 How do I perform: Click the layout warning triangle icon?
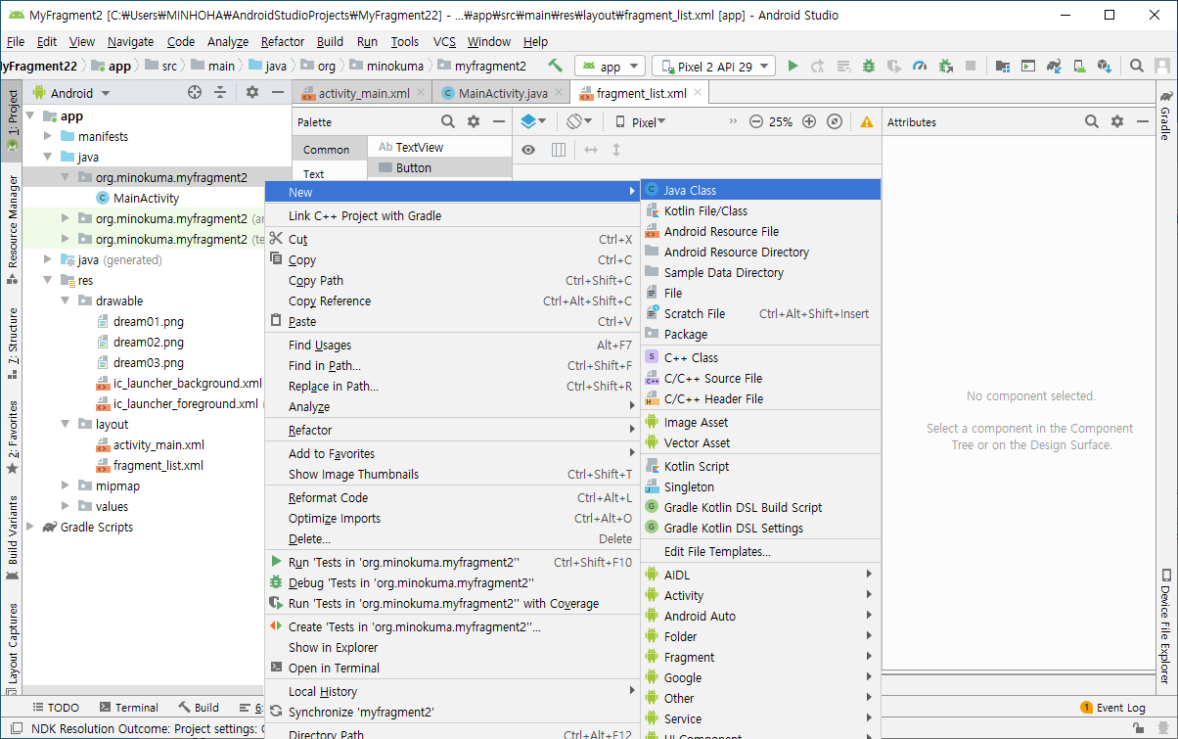[x=867, y=121]
